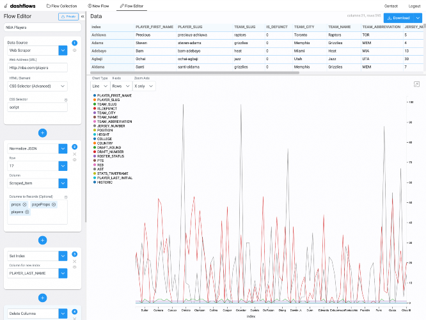Go to the New Flow tab
Screen dimensions: 426x320
point(98,6)
